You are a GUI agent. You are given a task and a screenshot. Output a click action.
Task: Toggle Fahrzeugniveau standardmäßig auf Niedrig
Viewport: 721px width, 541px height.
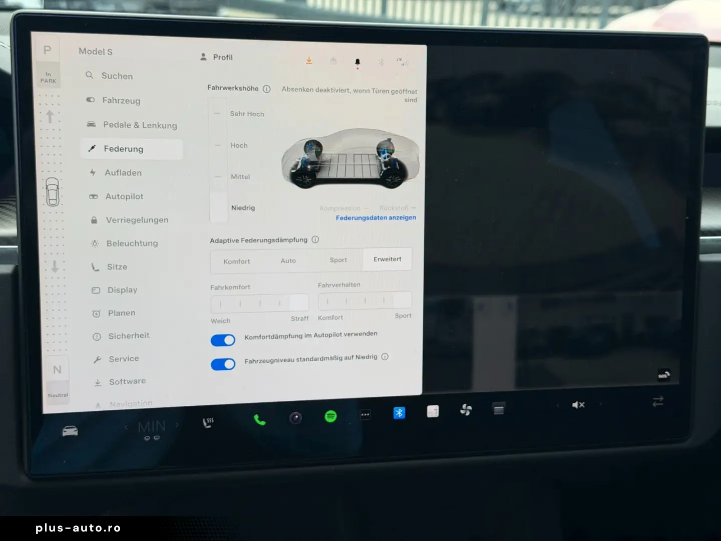(x=223, y=364)
